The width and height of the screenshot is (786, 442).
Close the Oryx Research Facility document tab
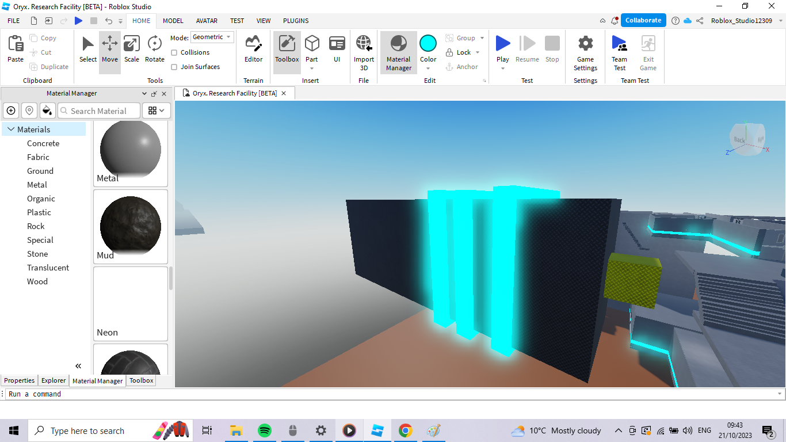pyautogui.click(x=284, y=93)
